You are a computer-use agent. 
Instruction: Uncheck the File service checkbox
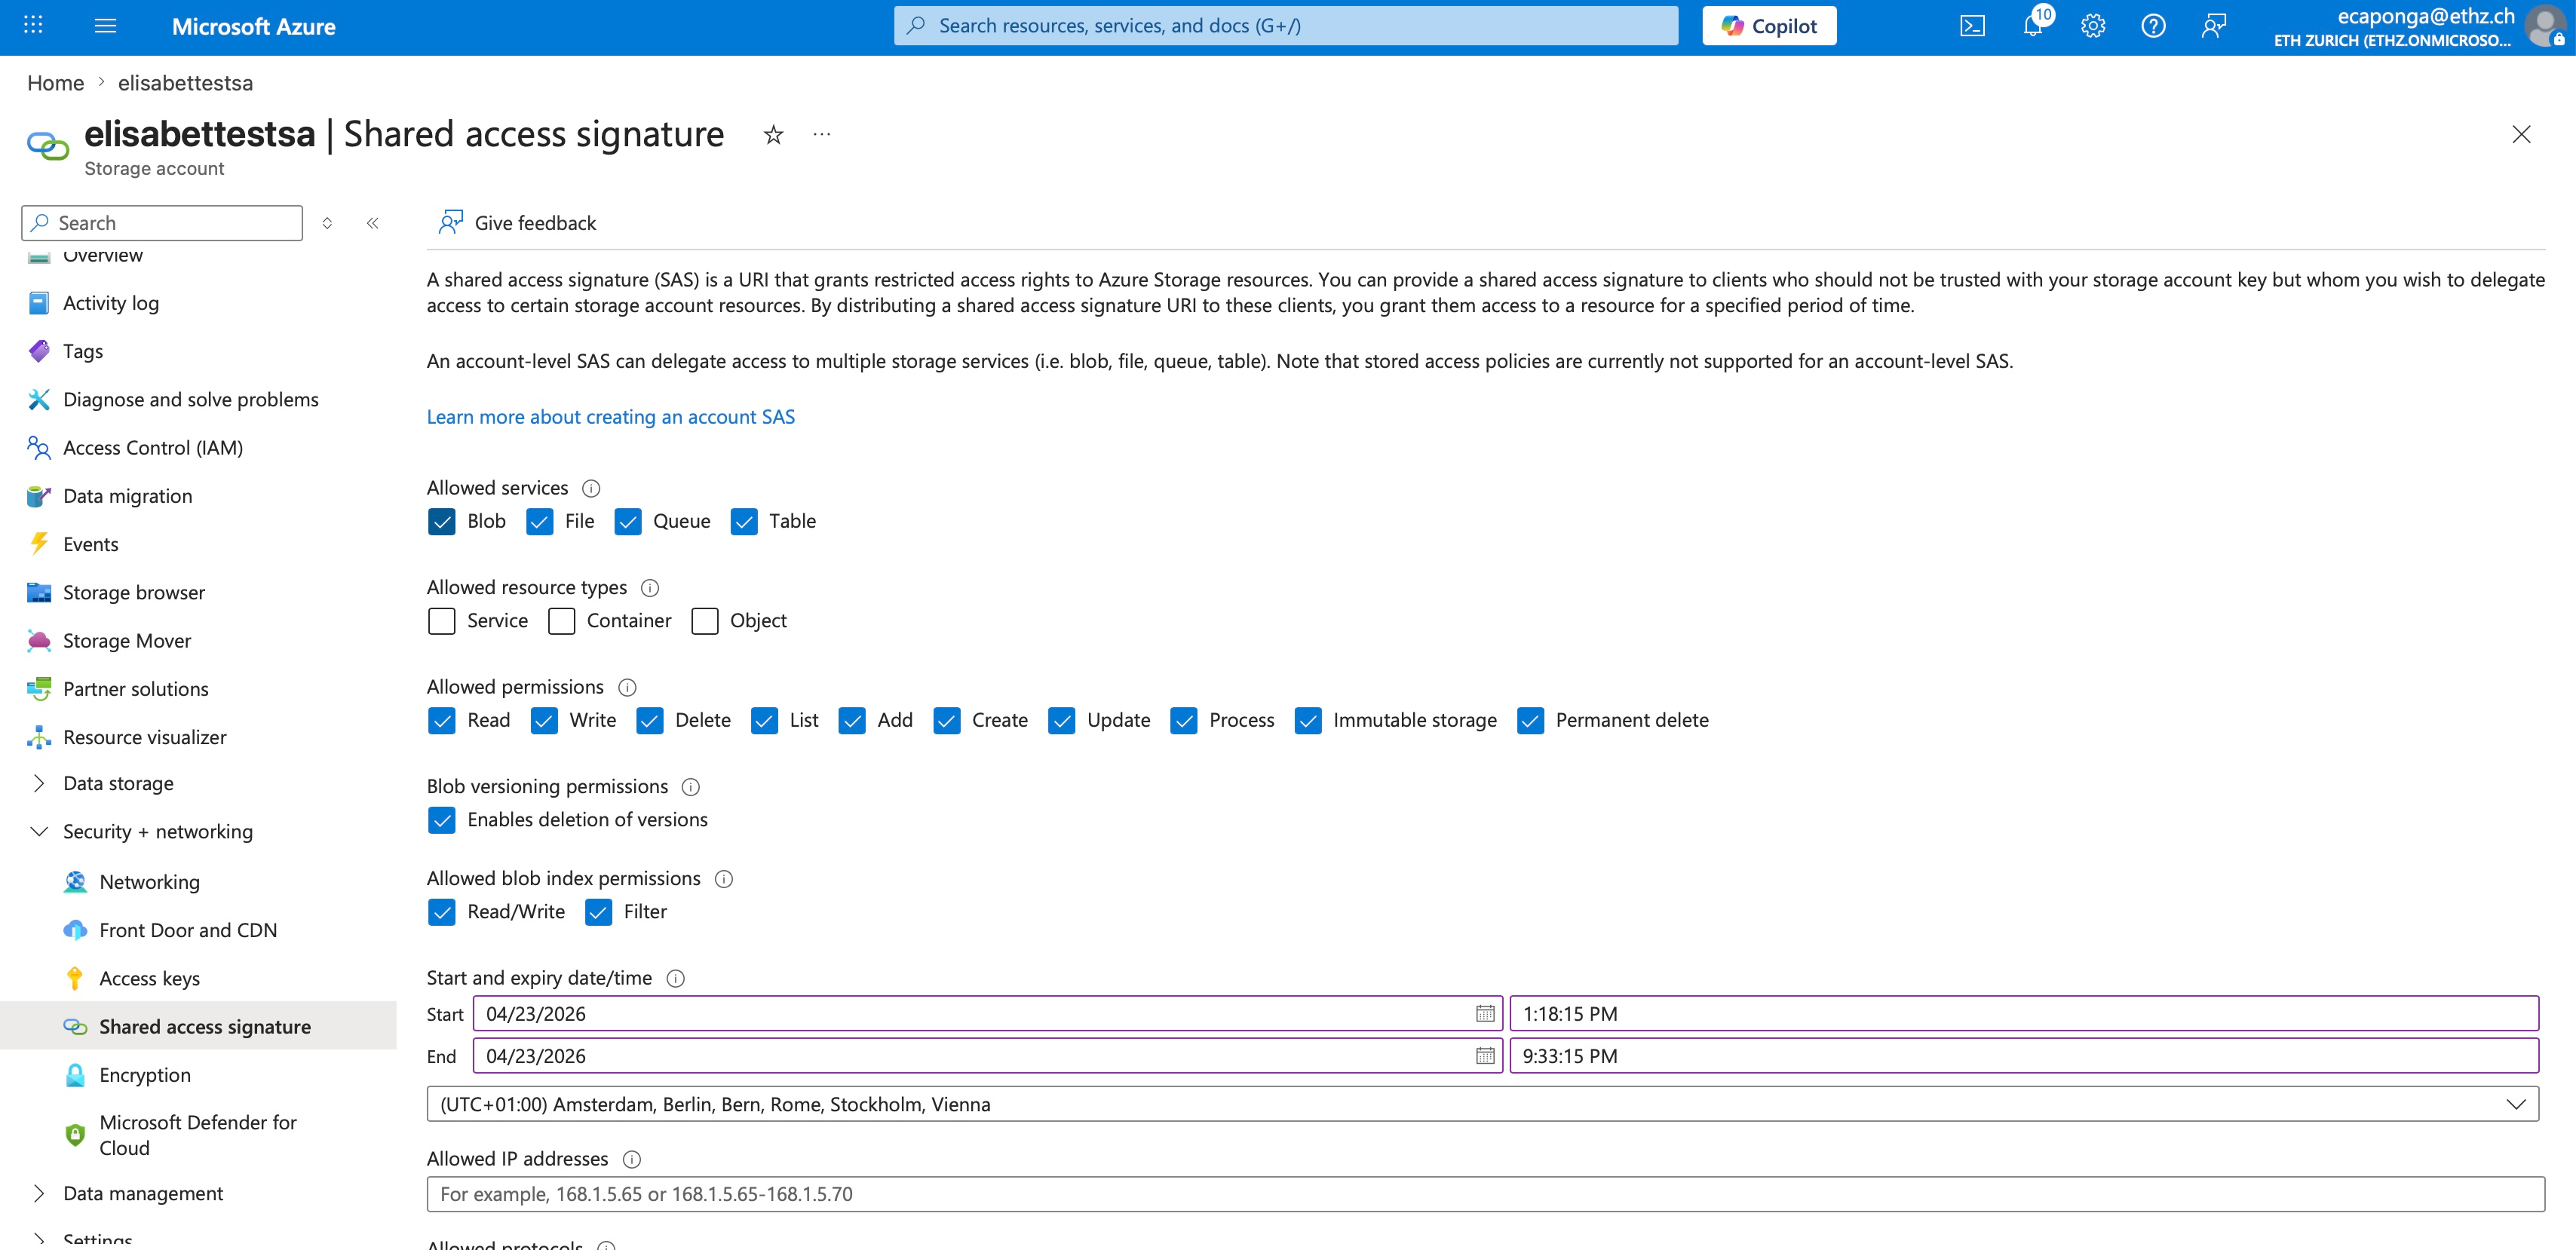[x=539, y=521]
